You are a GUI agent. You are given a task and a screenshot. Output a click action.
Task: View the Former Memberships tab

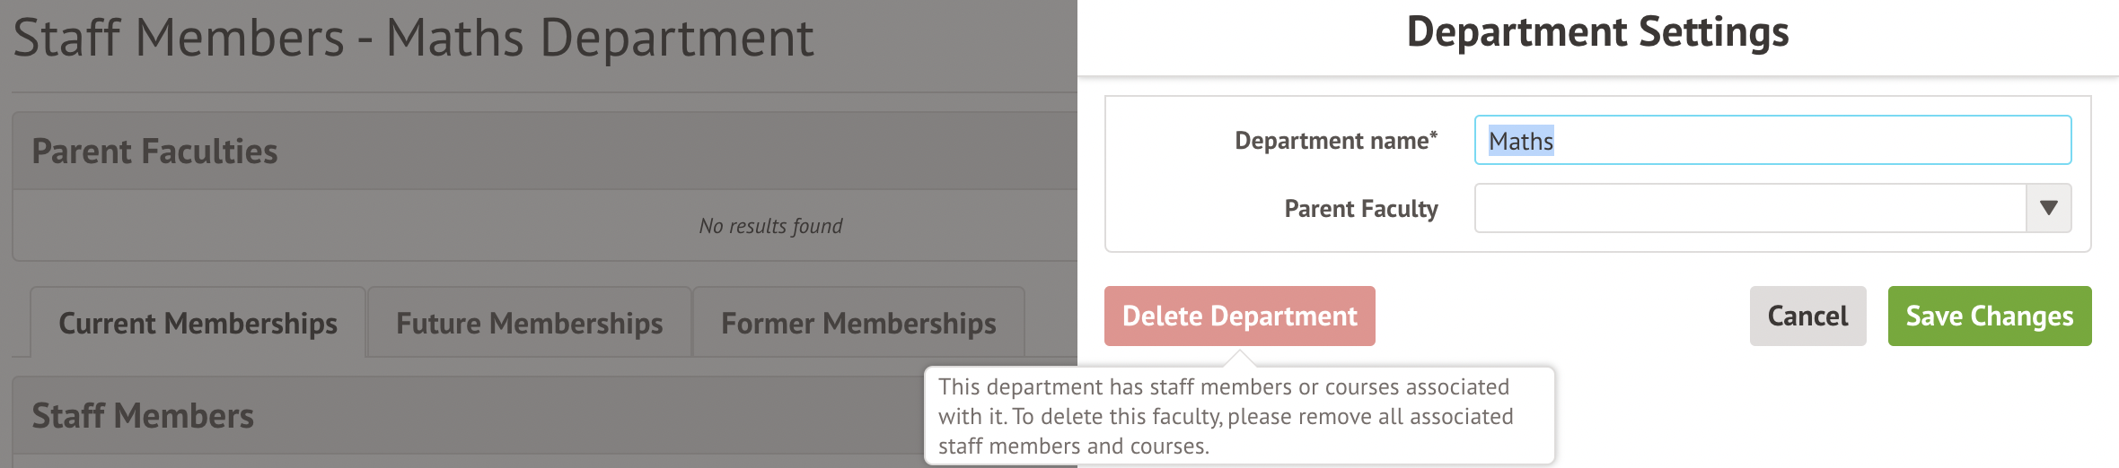click(858, 323)
